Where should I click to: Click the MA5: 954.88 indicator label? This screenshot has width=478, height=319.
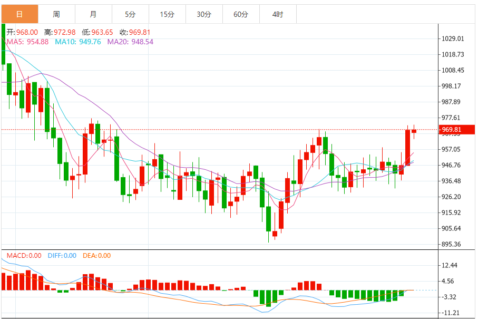[28, 42]
